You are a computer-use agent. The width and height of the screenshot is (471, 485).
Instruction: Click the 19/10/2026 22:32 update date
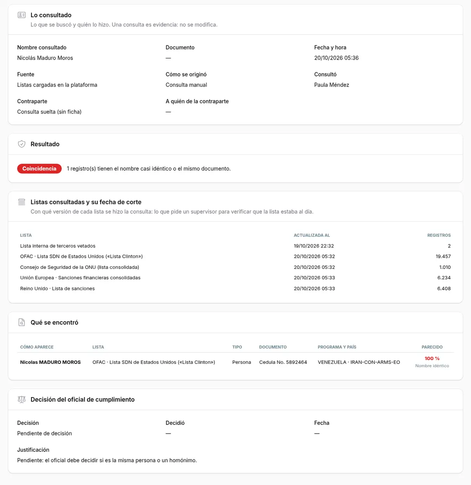coord(314,246)
